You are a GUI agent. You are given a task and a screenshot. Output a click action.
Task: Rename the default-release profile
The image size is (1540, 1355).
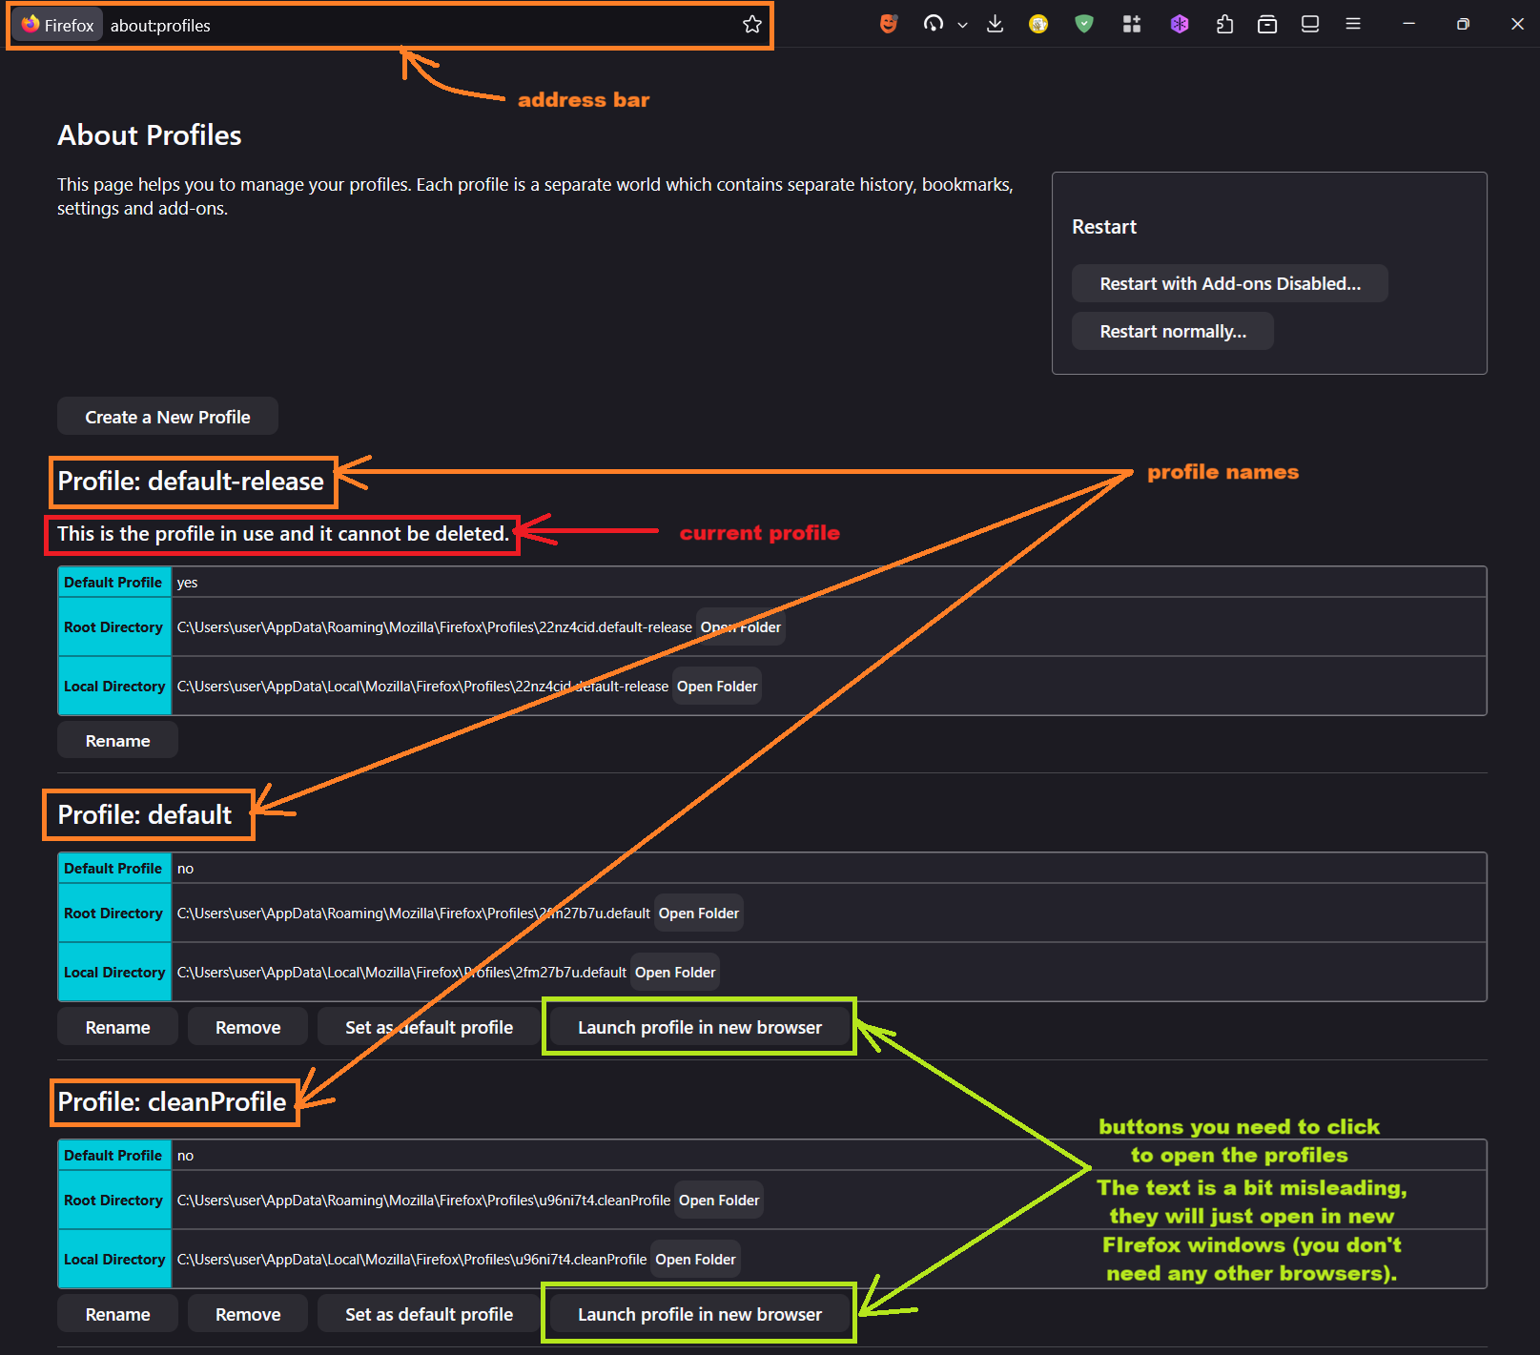coord(117,741)
